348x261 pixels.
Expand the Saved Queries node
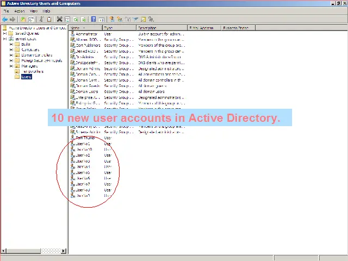[5, 33]
